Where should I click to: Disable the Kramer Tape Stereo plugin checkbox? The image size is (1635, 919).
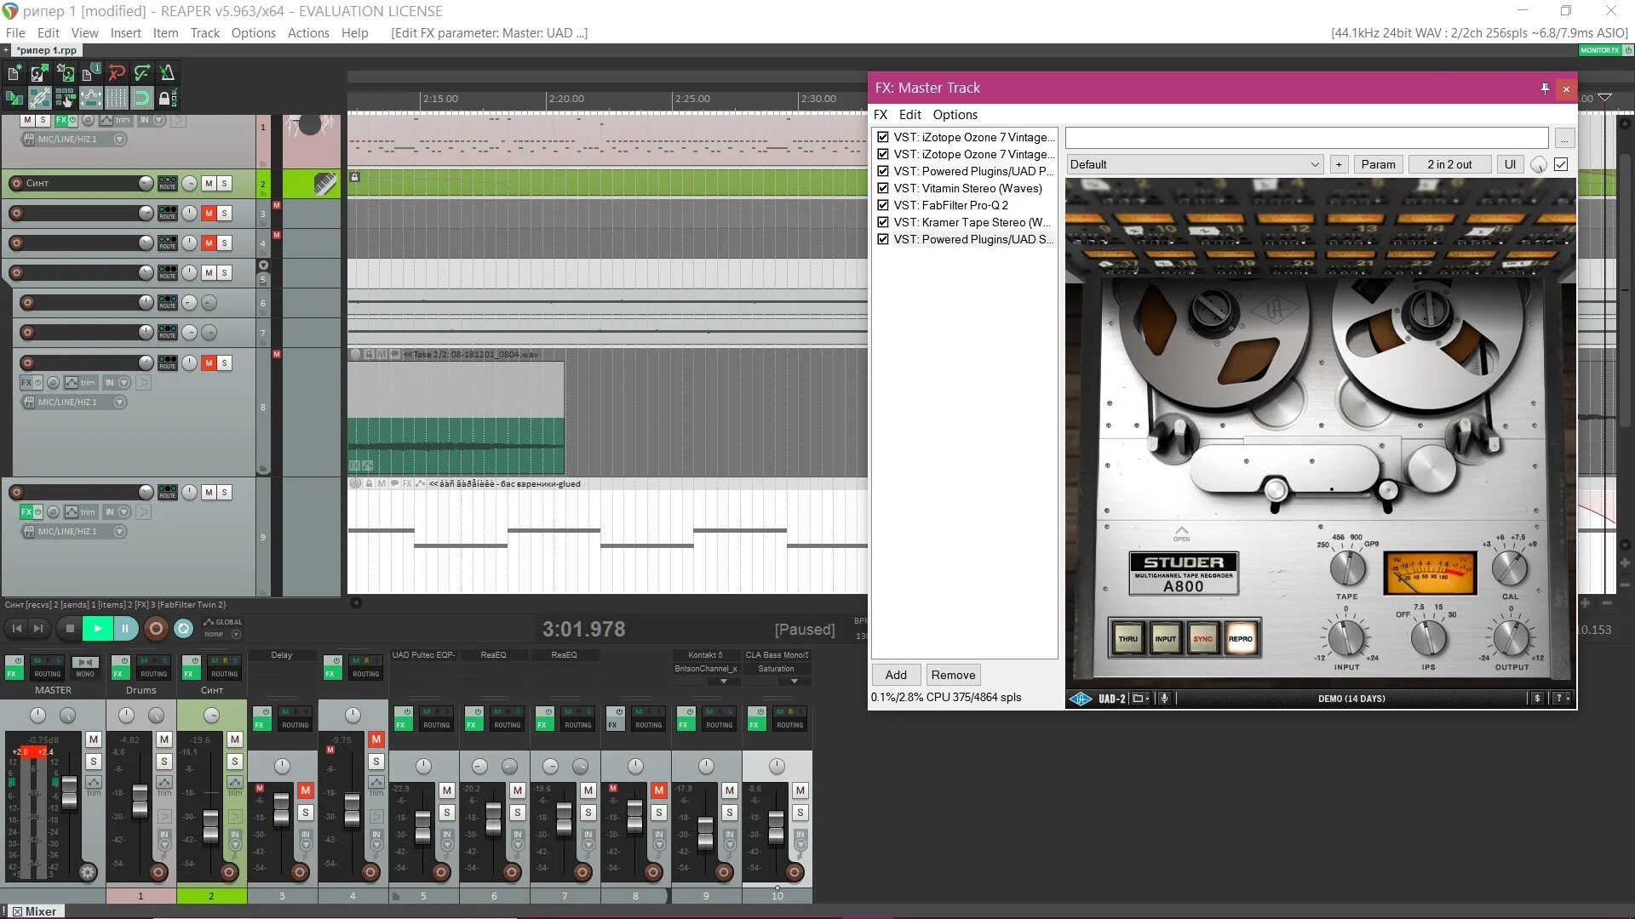tap(883, 222)
